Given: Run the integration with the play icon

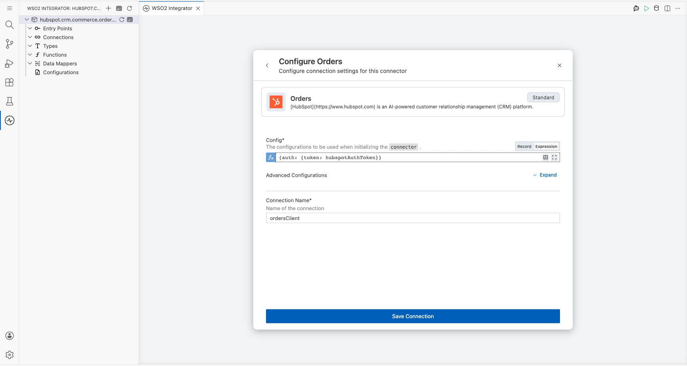Looking at the screenshot, I should pyautogui.click(x=647, y=8).
